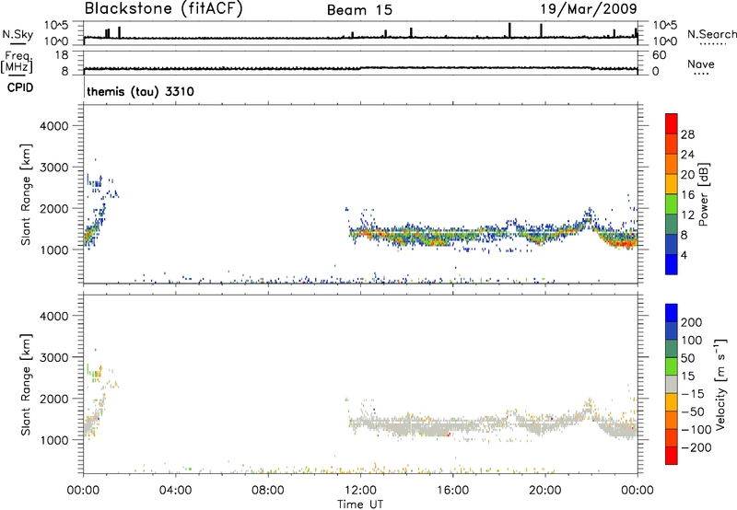Click the 'Nave' legend label
The height and width of the screenshot is (510, 737).
point(701,64)
